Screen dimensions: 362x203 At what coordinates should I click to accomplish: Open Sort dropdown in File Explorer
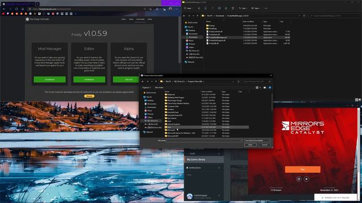point(243,8)
